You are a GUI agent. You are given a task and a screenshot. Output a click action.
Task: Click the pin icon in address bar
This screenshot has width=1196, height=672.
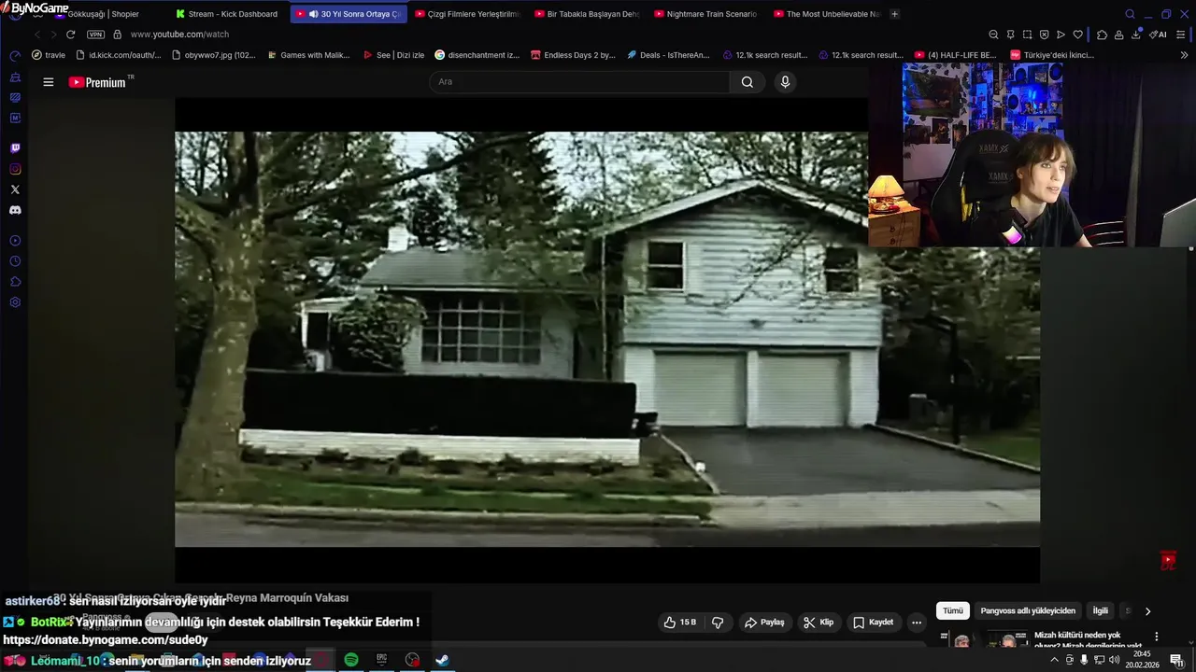1010,35
